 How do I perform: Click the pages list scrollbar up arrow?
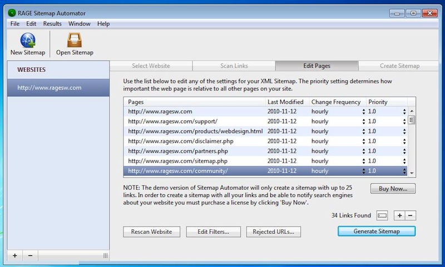point(412,111)
